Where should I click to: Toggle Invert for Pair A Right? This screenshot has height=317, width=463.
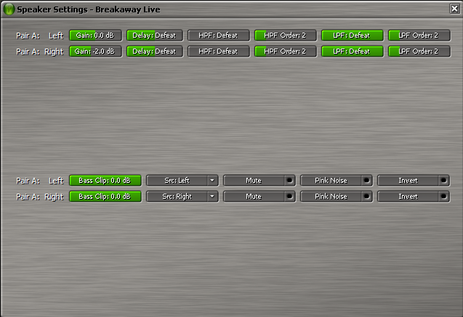(413, 197)
